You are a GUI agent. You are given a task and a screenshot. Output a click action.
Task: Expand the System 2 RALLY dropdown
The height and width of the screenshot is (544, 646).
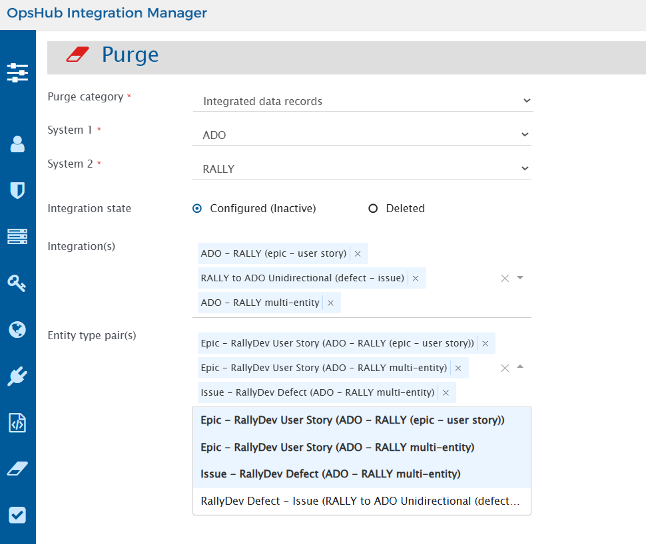click(363, 169)
